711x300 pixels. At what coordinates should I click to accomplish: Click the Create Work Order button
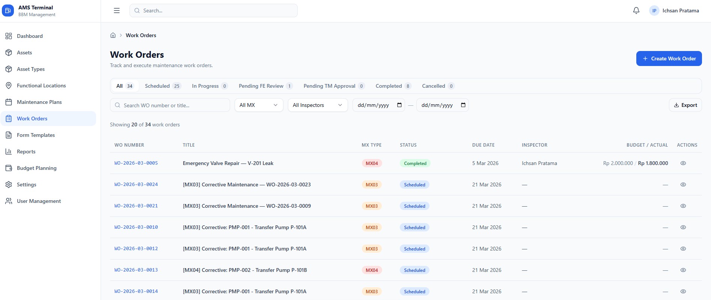[x=669, y=58]
